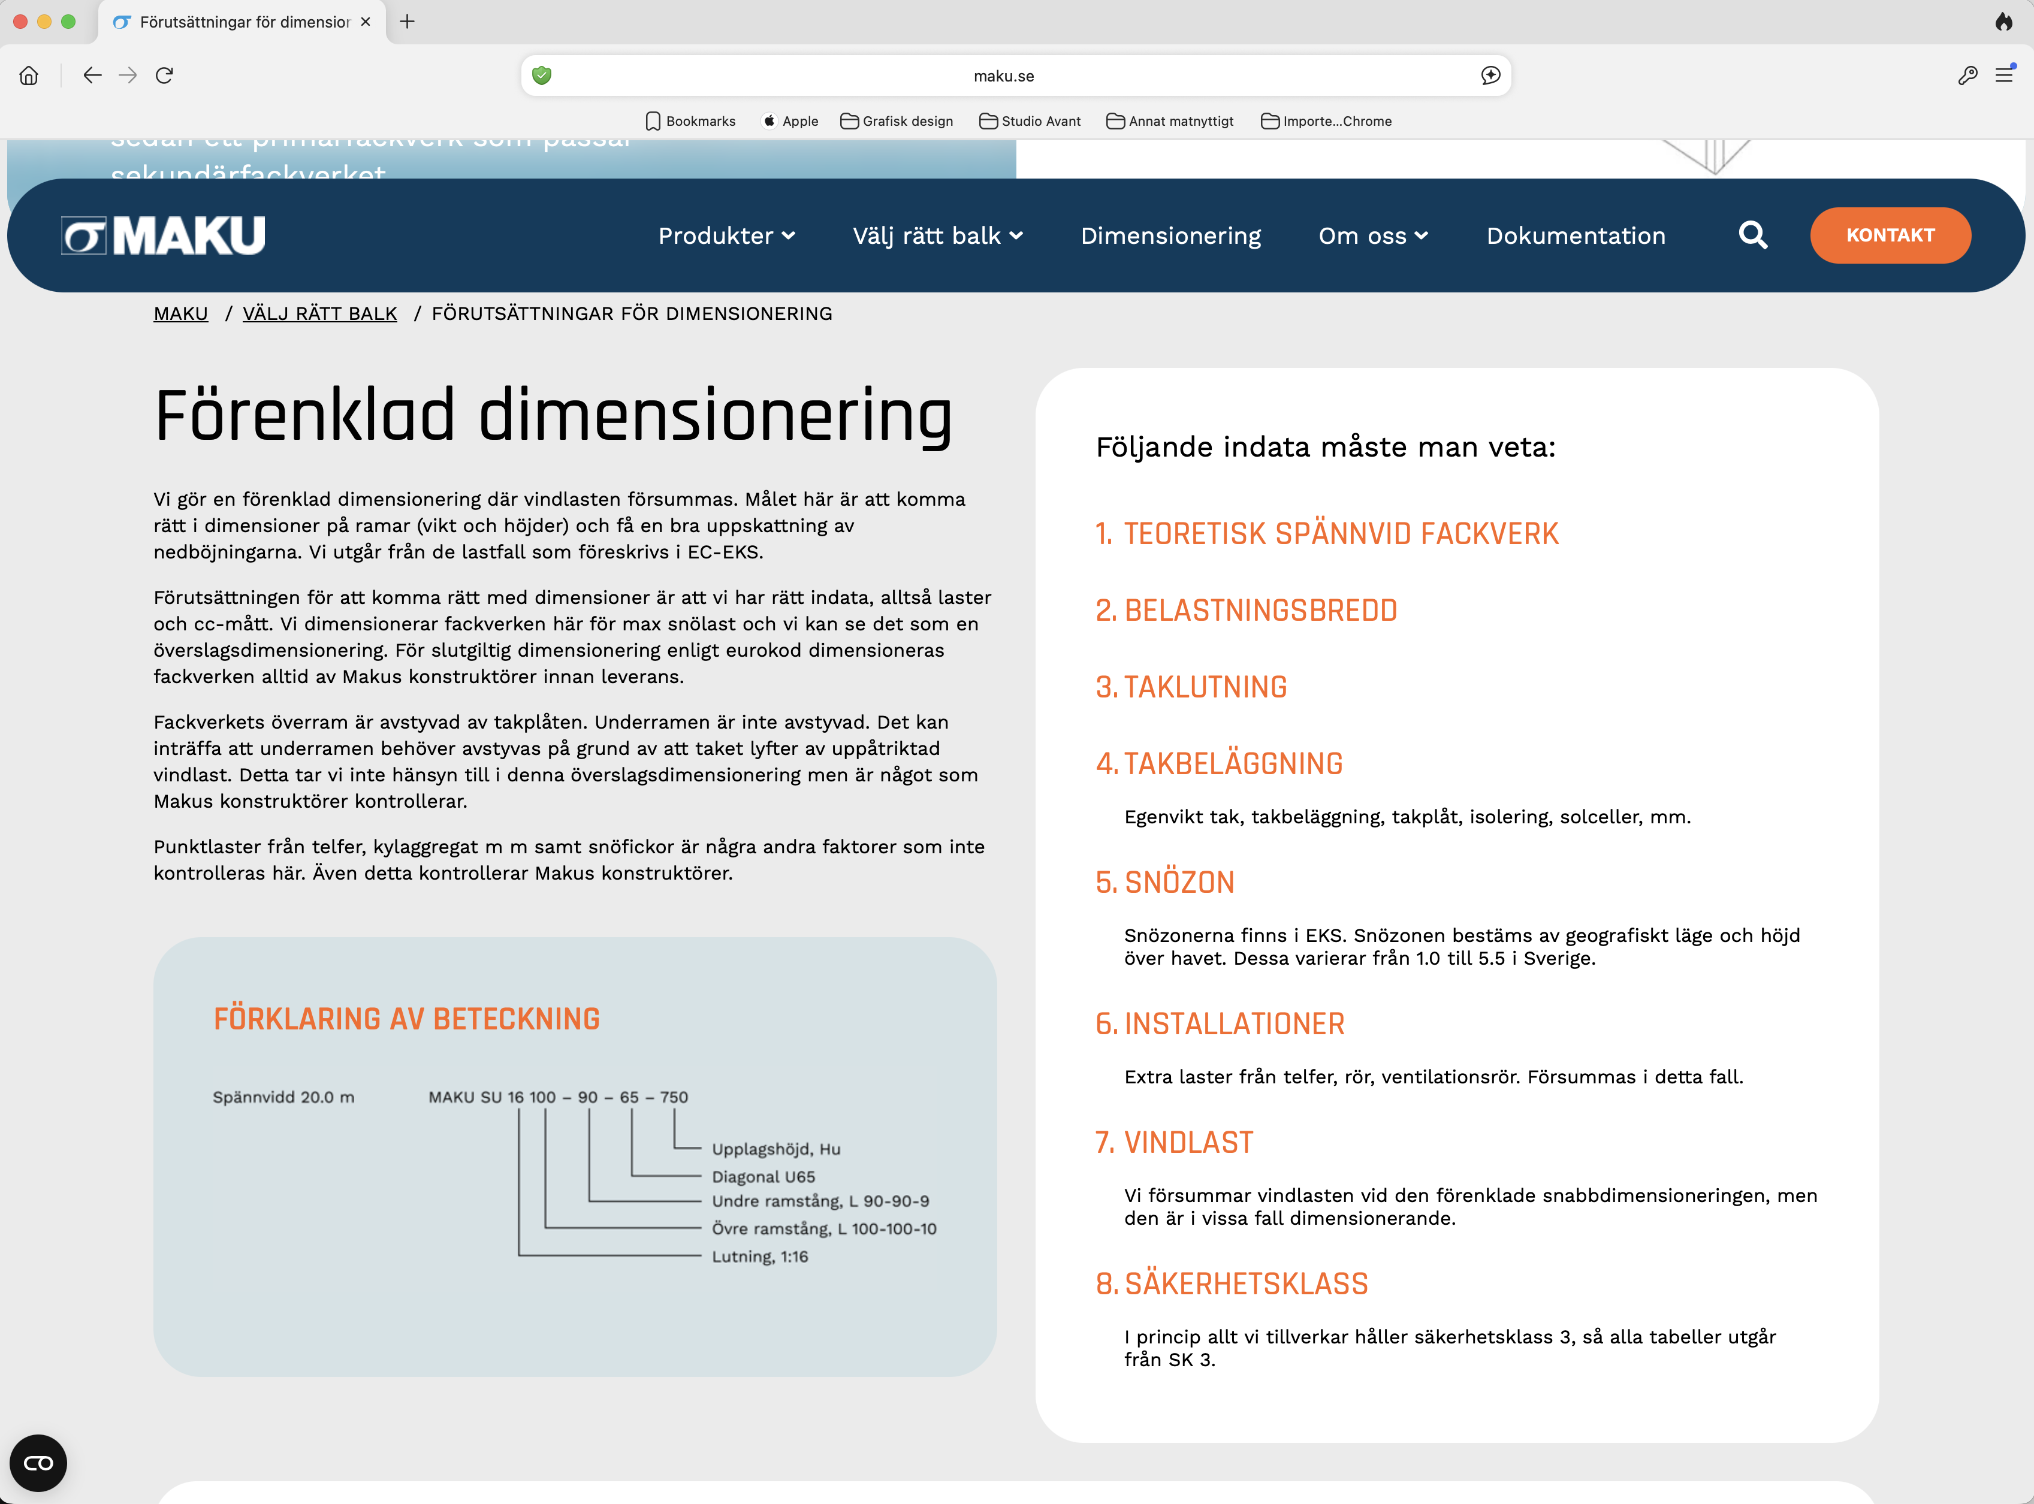Expand the Välj rätt balk dropdown
The image size is (2034, 1504).
click(938, 236)
